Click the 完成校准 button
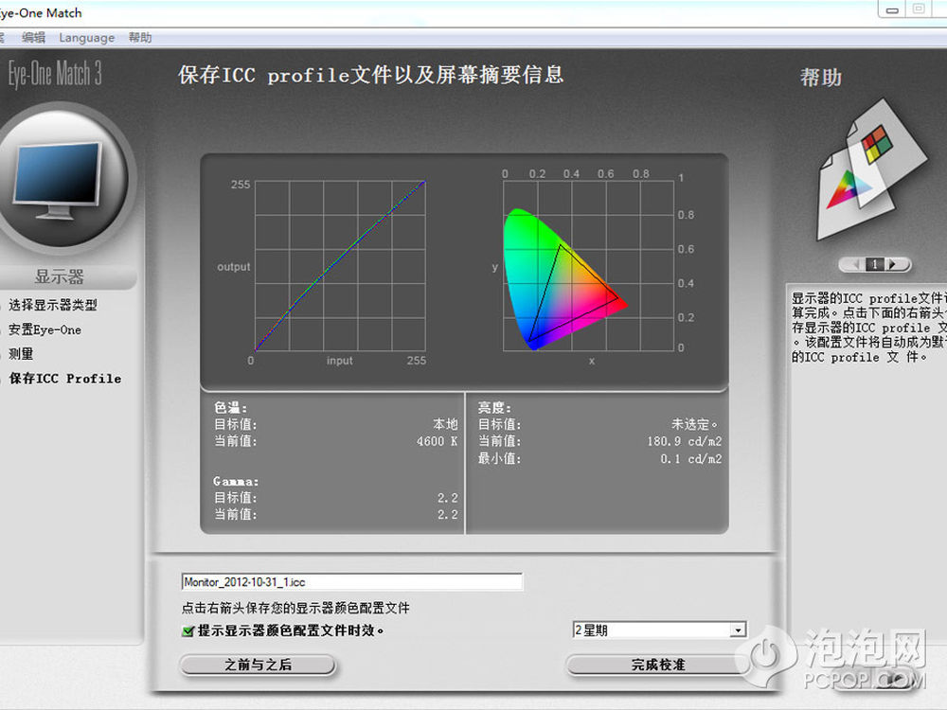This screenshot has width=947, height=710. tap(658, 665)
